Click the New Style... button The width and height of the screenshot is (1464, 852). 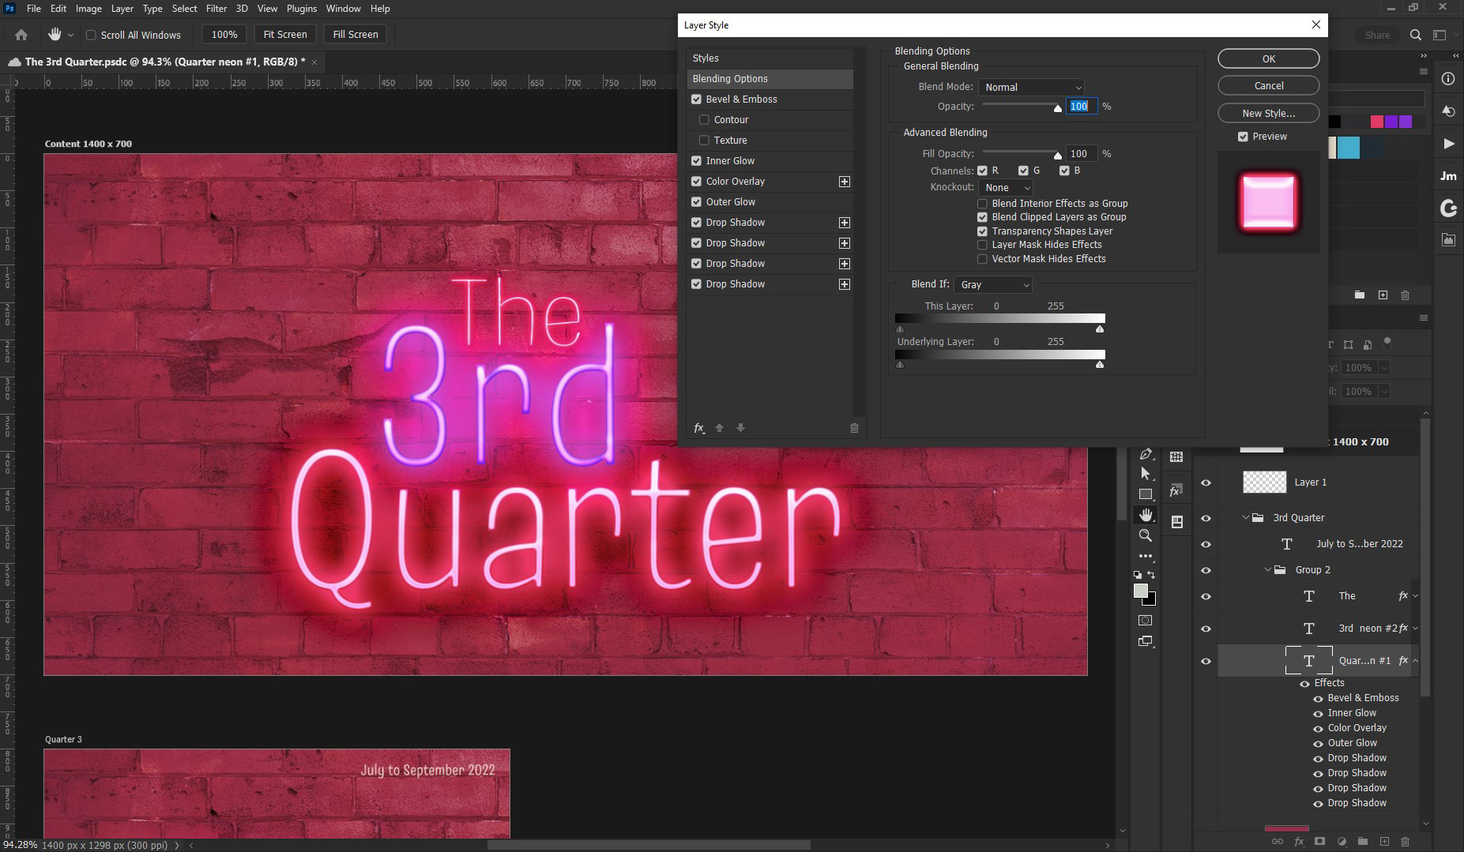(1268, 113)
